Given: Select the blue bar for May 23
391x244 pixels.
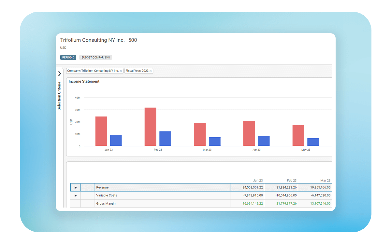Looking at the screenshot, I should [x=313, y=142].
